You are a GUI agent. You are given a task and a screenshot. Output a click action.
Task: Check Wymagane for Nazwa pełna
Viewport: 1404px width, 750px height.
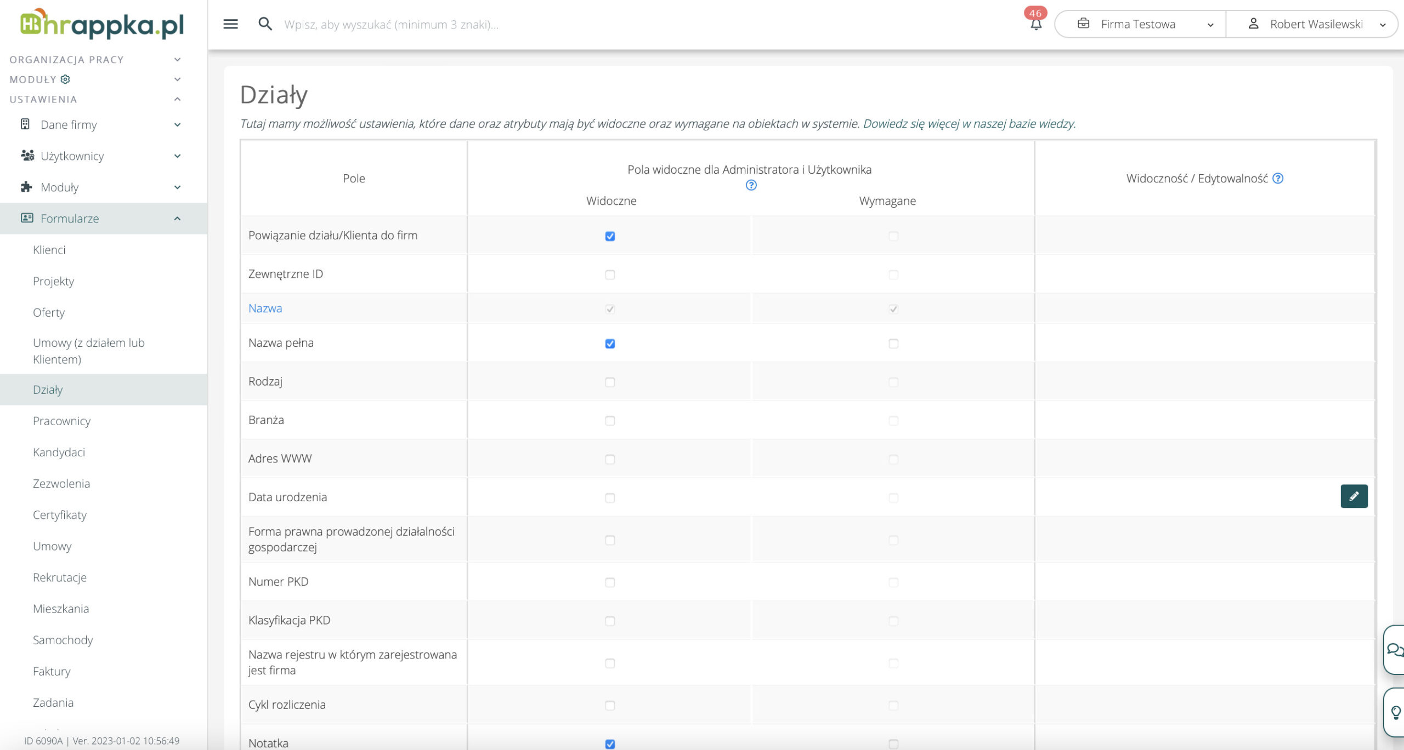coord(893,343)
